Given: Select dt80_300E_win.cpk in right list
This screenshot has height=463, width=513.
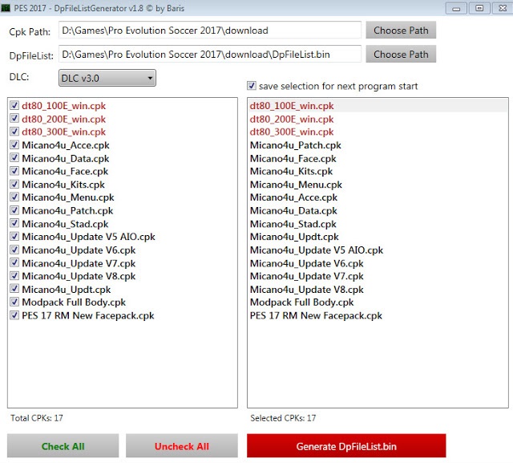Looking at the screenshot, I should (x=378, y=132).
